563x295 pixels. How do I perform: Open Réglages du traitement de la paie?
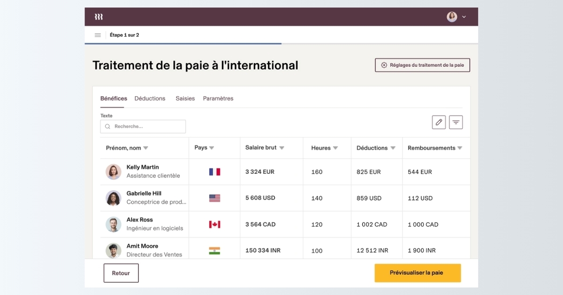pyautogui.click(x=422, y=65)
